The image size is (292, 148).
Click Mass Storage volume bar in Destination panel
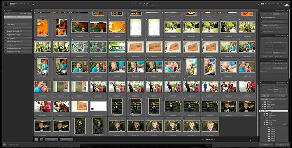pyautogui.click(x=274, y=99)
